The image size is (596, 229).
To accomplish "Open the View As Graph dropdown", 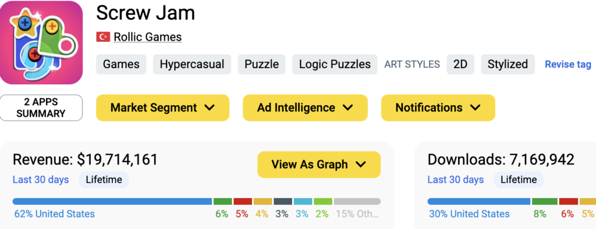I will (x=319, y=164).
